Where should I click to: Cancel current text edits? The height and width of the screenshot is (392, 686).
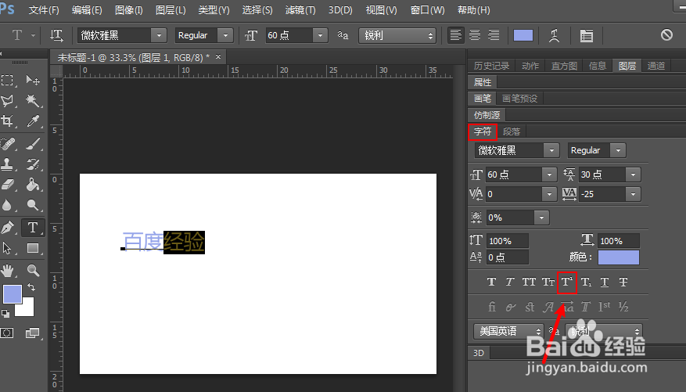click(666, 34)
